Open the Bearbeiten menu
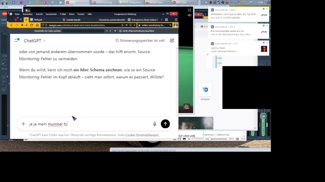Image resolution: width=325 pixels, height=182 pixels. [28, 14]
